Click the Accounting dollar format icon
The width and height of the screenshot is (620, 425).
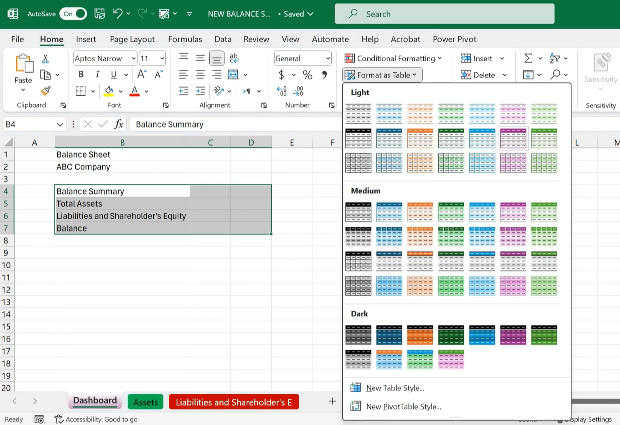282,75
